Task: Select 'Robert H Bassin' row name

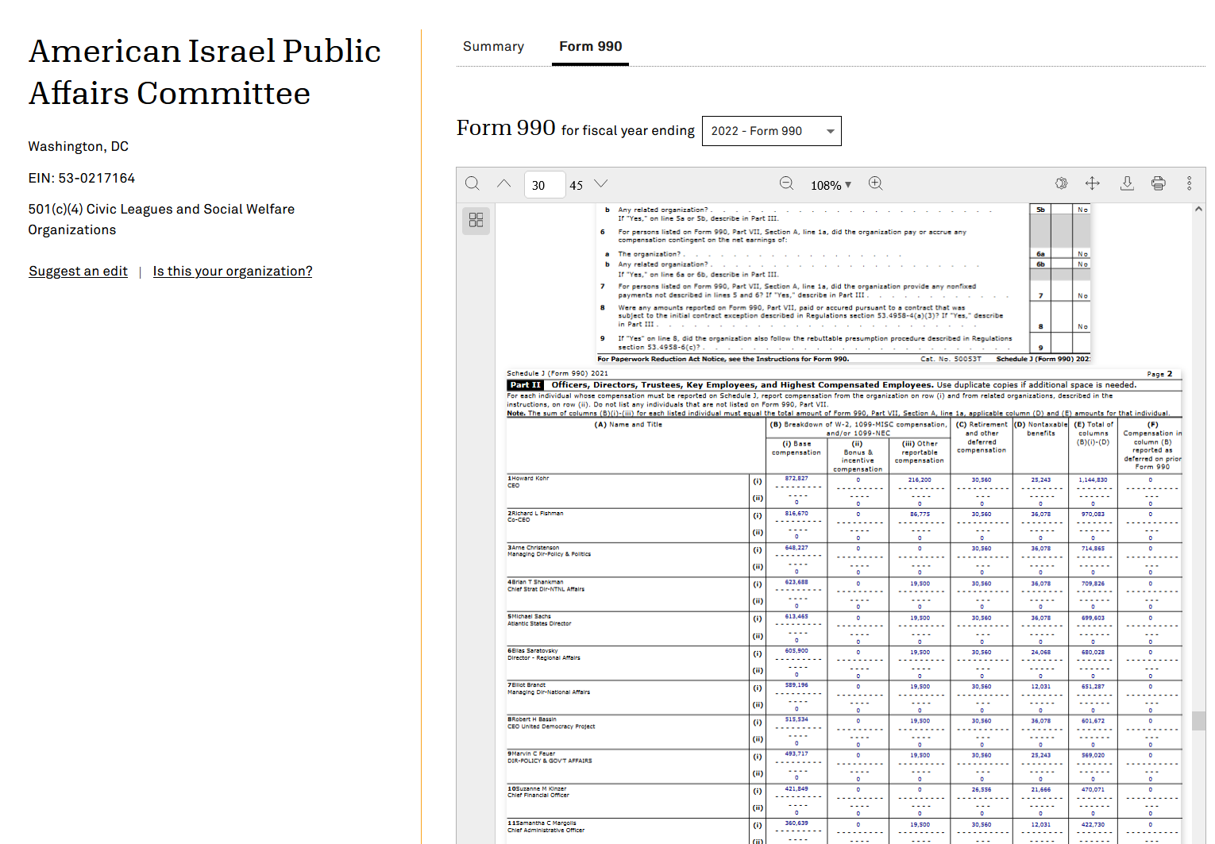Action: [534, 719]
